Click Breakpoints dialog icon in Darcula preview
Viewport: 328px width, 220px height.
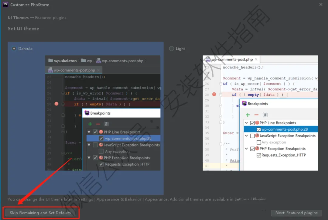87,113
